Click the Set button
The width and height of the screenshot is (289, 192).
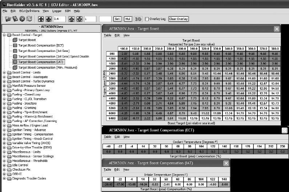coord(117,19)
